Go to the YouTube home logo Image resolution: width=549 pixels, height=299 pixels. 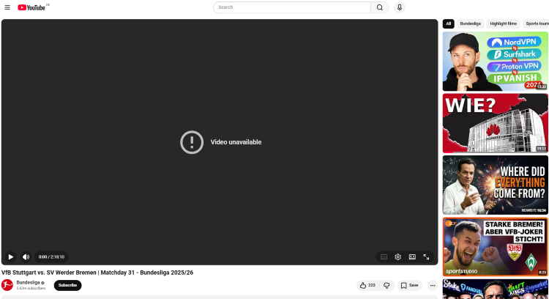pyautogui.click(x=31, y=7)
